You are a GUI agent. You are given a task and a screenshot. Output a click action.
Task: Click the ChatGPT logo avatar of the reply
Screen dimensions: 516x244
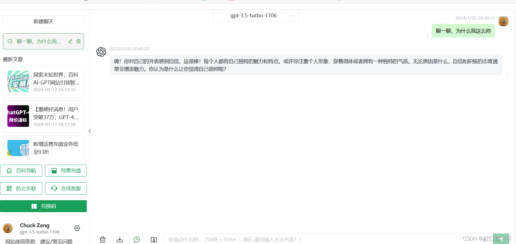101,52
